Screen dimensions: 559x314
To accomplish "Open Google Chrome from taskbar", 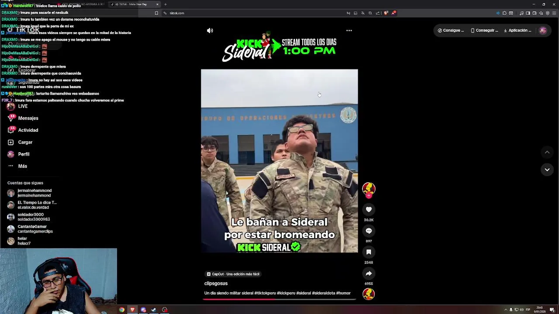I will coord(122,310).
